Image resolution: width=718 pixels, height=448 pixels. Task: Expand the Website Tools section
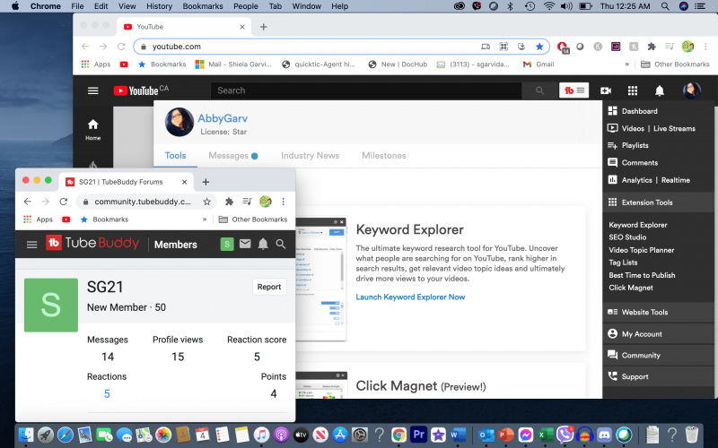click(x=646, y=313)
